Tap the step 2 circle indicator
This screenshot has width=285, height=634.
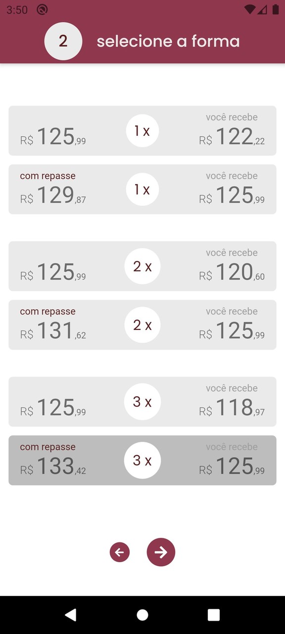click(x=63, y=41)
